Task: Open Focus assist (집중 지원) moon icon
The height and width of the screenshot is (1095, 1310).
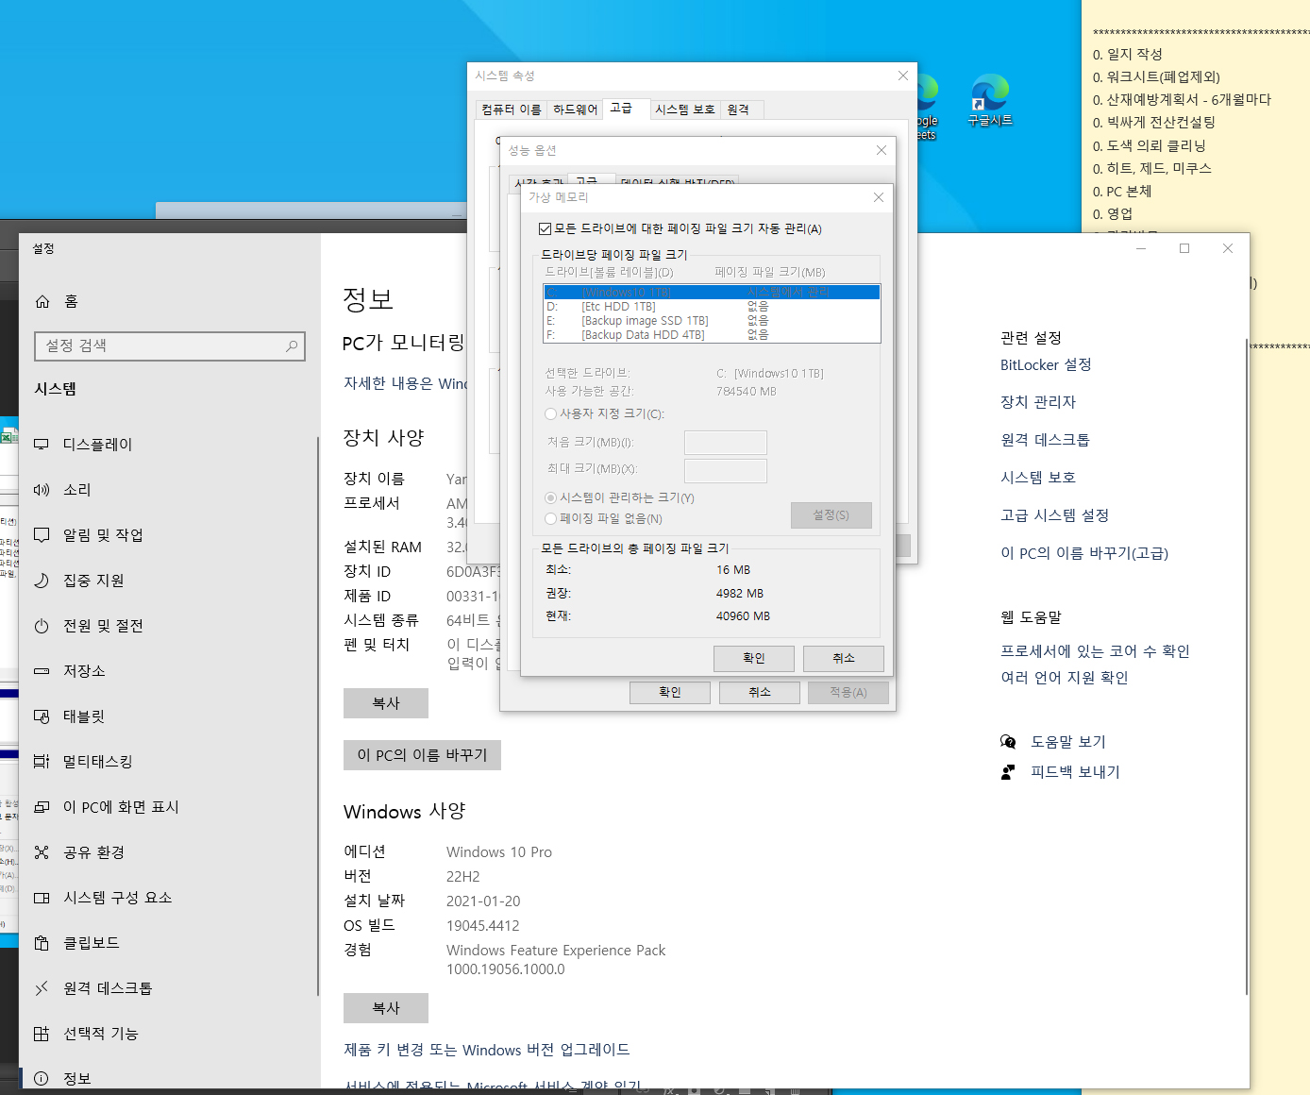Action: click(42, 581)
